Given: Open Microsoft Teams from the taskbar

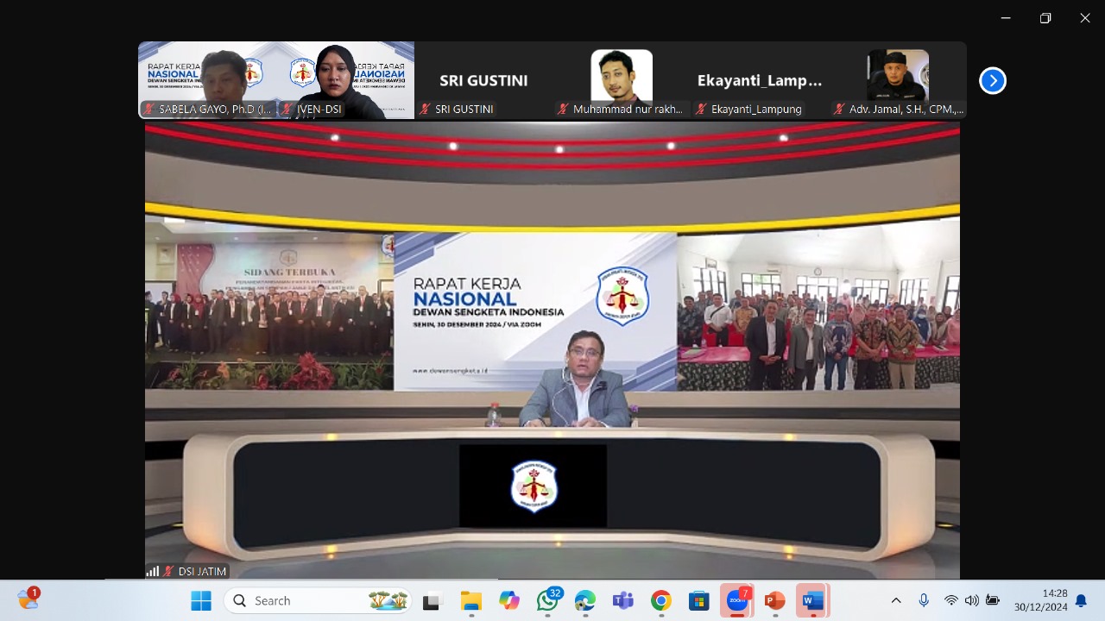Looking at the screenshot, I should (622, 601).
